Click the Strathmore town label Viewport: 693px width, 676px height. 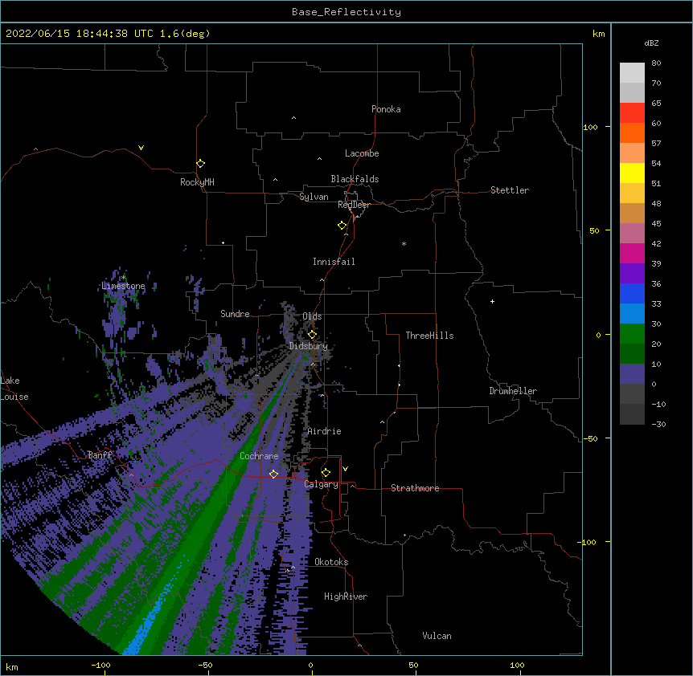click(415, 488)
